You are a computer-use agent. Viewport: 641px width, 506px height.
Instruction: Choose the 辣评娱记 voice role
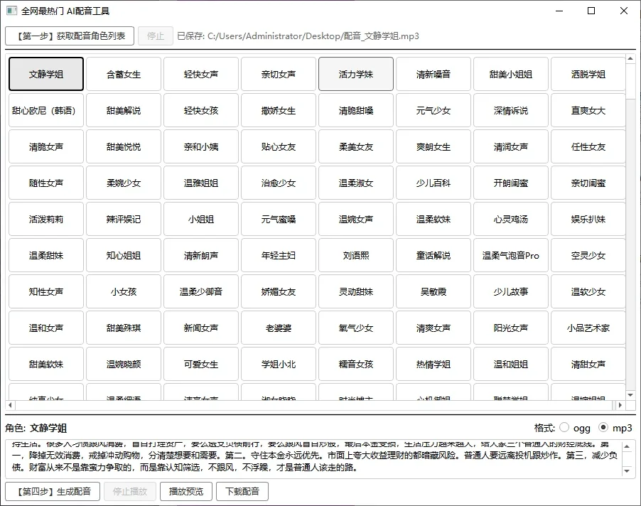(124, 219)
